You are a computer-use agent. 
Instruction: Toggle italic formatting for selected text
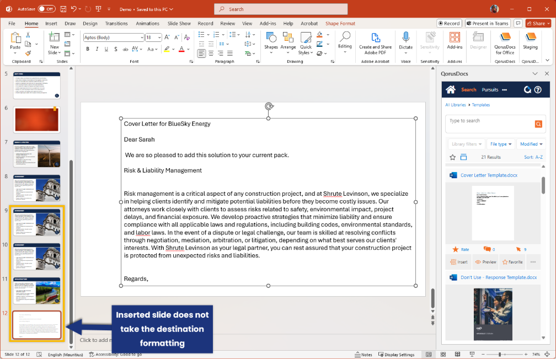click(x=97, y=49)
